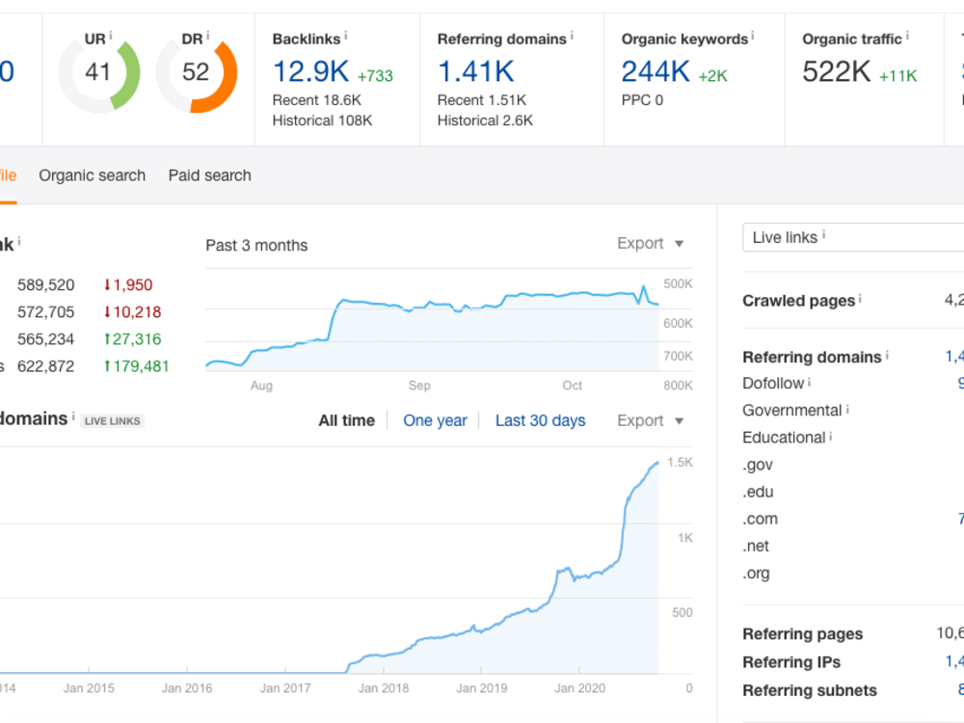Click the sidebar Referring domains info icon
This screenshot has height=723, width=964.
(x=887, y=355)
